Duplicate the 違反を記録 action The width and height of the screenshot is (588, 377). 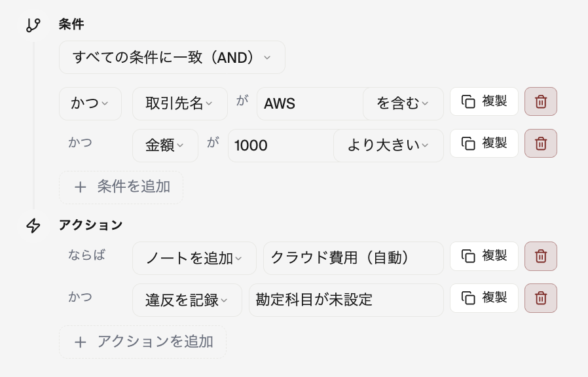pyautogui.click(x=484, y=298)
